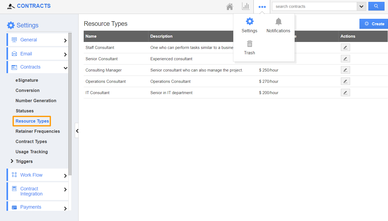
Task: Expand the Payments settings section
Action: tap(37, 207)
